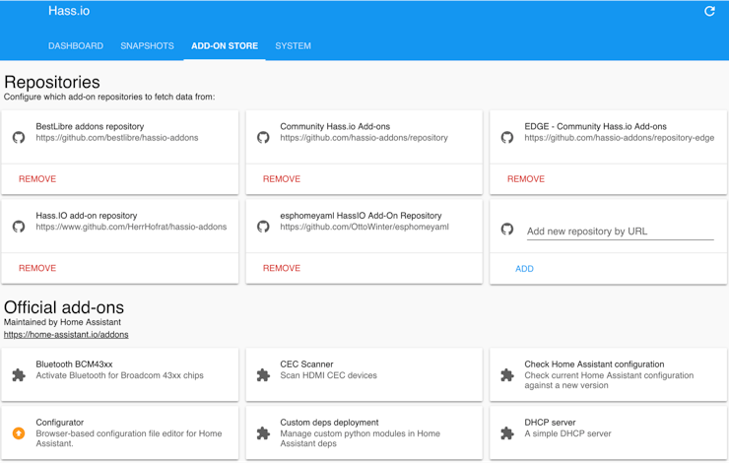Image resolution: width=729 pixels, height=463 pixels.
Task: Click 'A simple DHCP server' description text
Action: coord(567,433)
